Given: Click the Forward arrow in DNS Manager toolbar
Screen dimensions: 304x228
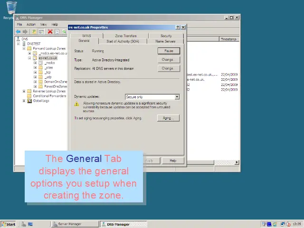Looking at the screenshot, I should (25, 31).
